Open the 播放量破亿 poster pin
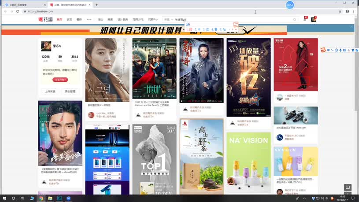The image size is (359, 202). (248, 77)
